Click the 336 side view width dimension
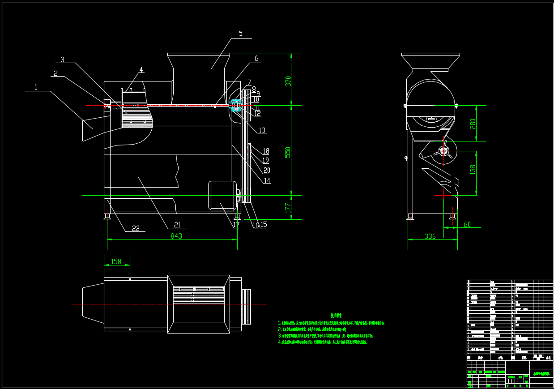The width and height of the screenshot is (554, 389). (430, 236)
